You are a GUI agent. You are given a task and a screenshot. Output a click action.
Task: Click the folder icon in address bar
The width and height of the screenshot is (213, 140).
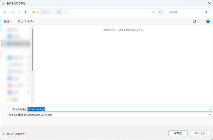point(34,12)
